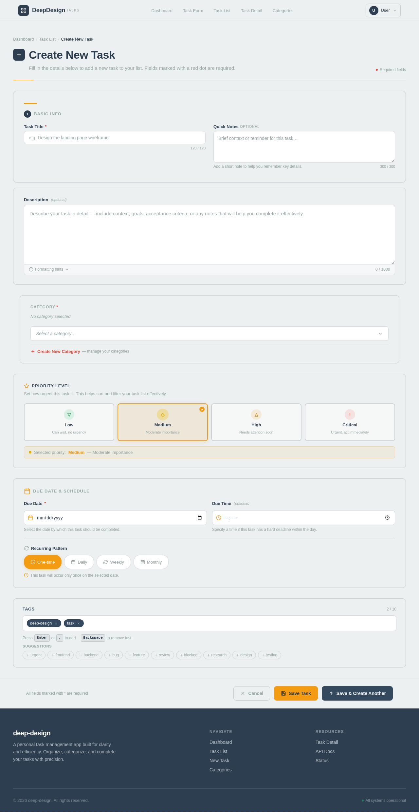Screen dimensions: 419x812
Task: Open the footer Status link
Action: (322, 761)
